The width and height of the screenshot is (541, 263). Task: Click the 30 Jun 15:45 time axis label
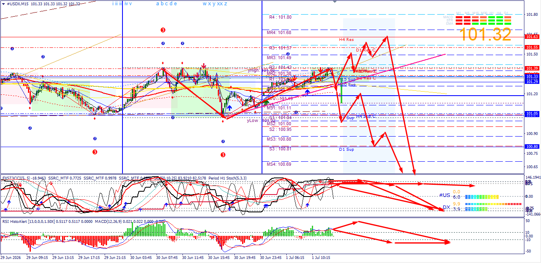pyautogui.click(x=219, y=257)
